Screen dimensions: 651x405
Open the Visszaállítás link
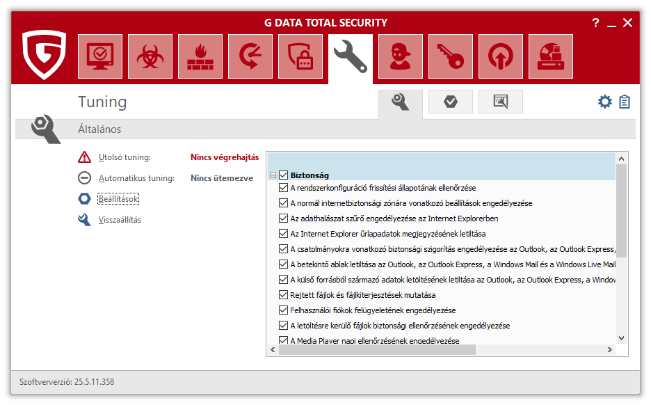point(120,220)
